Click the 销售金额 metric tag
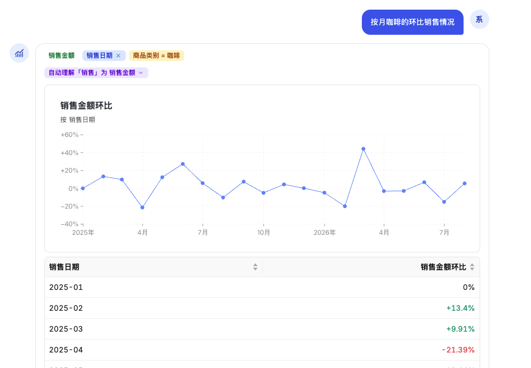Screen dimensions: 531x368 (x=62, y=56)
